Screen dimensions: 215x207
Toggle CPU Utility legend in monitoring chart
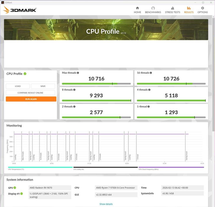pyautogui.click(x=106, y=168)
